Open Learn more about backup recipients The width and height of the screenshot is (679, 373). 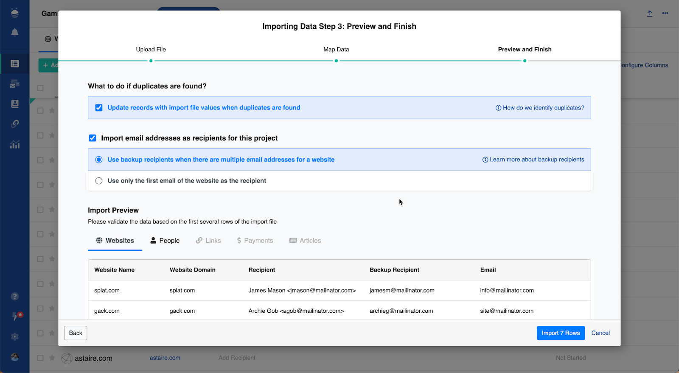tap(533, 160)
